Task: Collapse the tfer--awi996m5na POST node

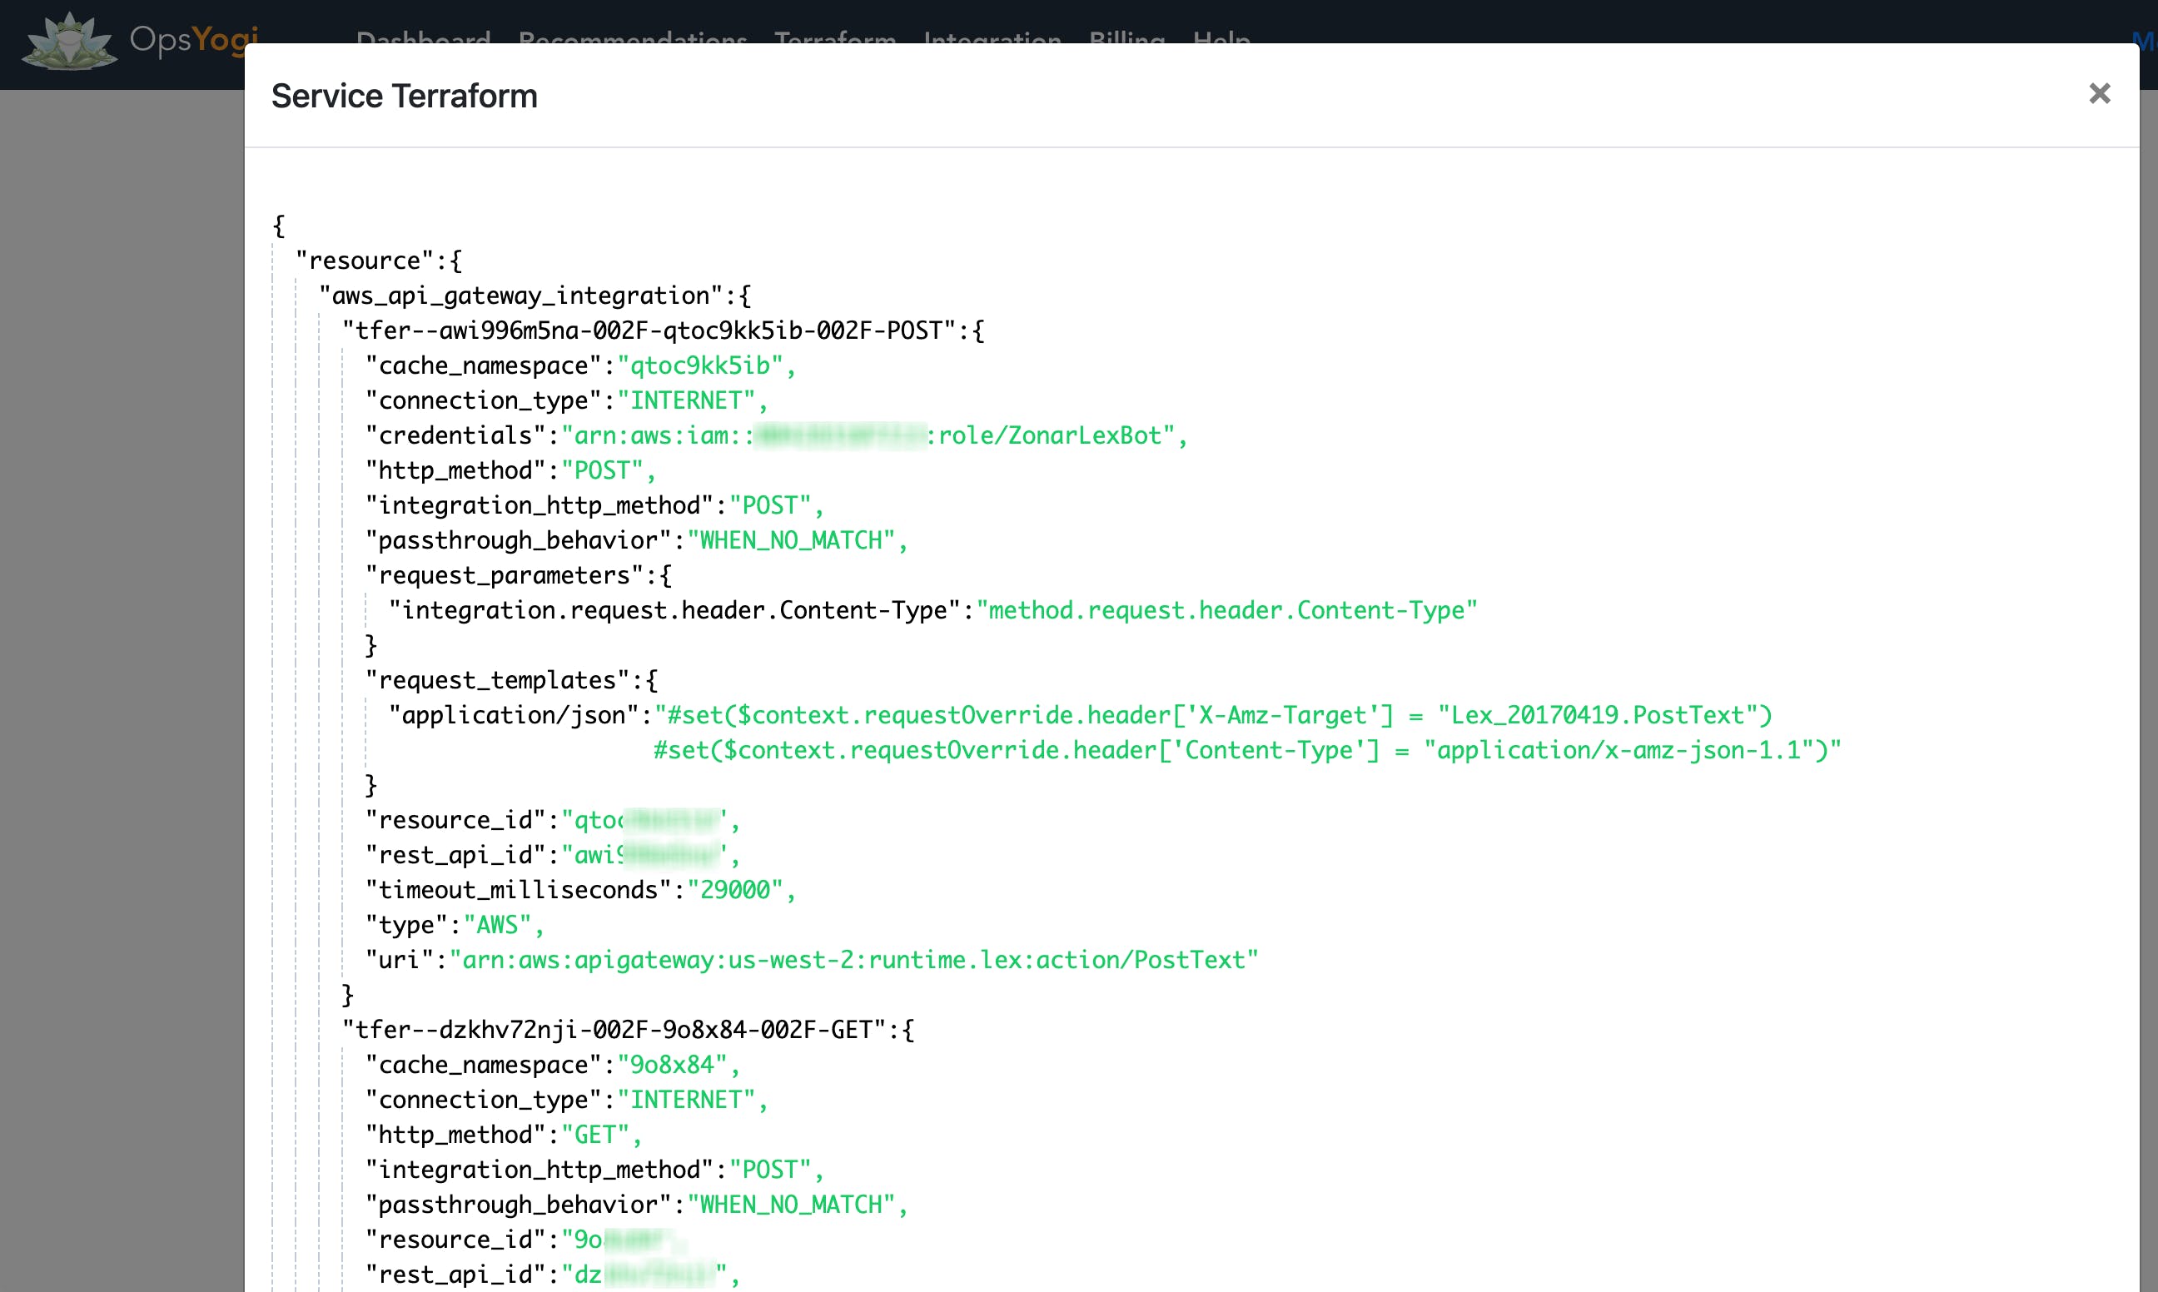Action: 977,330
